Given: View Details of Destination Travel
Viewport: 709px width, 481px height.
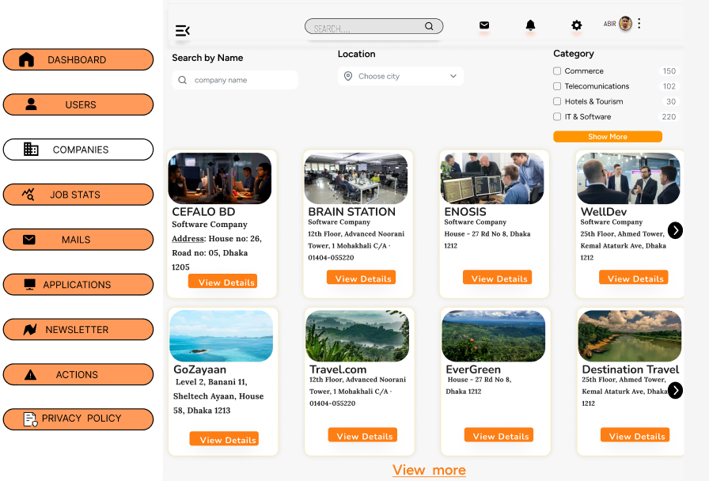Looking at the screenshot, I should [635, 435].
